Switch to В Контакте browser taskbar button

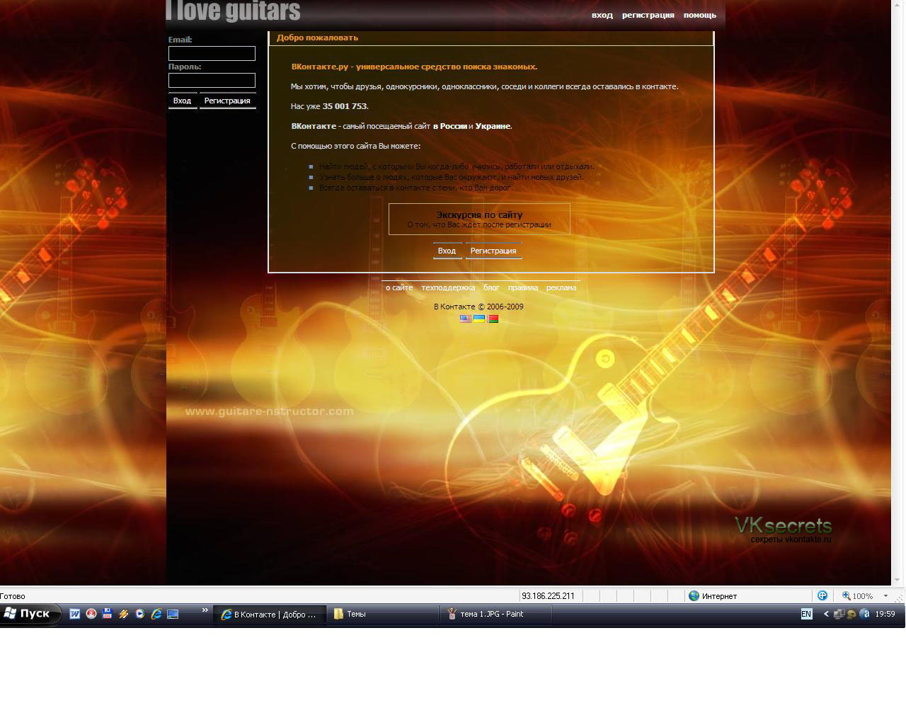[270, 615]
